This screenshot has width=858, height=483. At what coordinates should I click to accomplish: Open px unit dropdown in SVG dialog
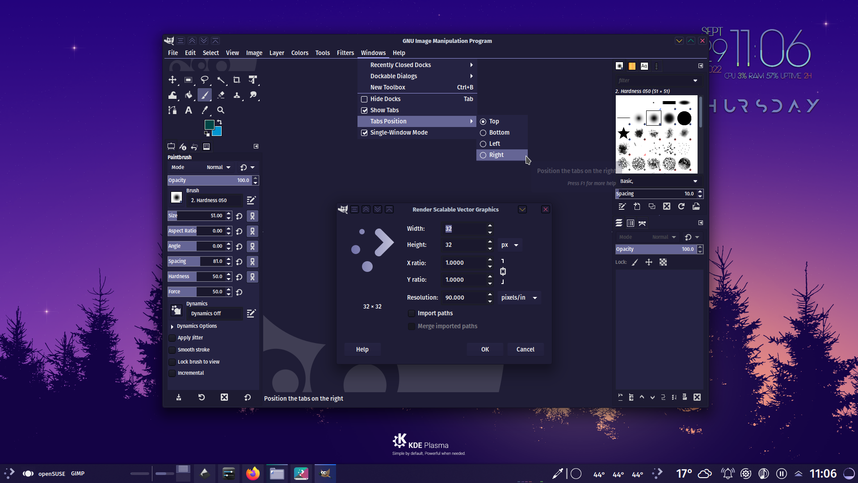coord(509,245)
